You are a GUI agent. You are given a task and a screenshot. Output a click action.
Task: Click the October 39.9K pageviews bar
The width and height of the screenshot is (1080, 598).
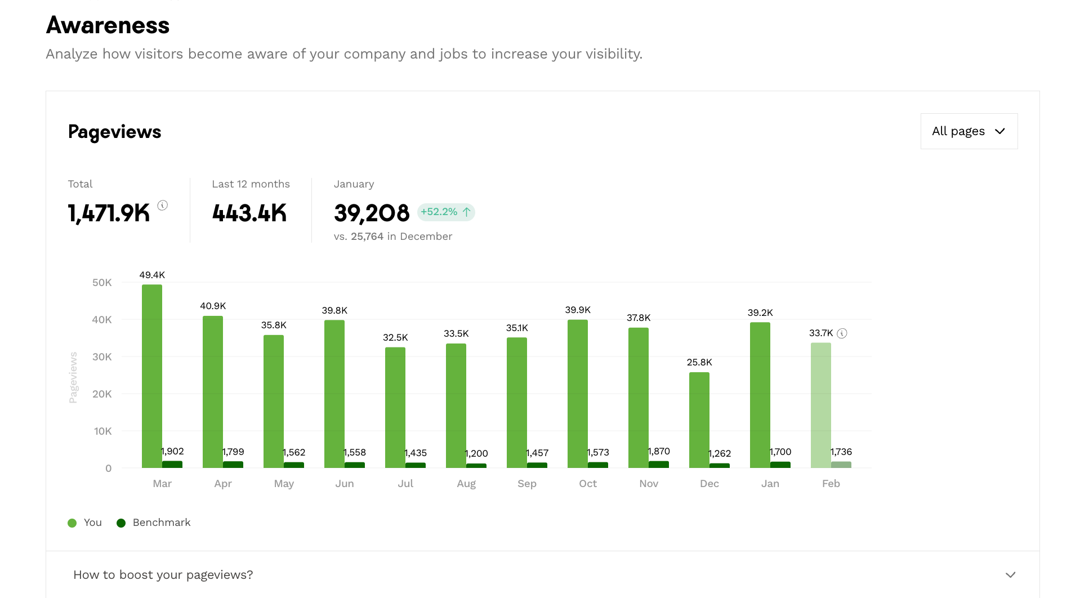tap(578, 394)
